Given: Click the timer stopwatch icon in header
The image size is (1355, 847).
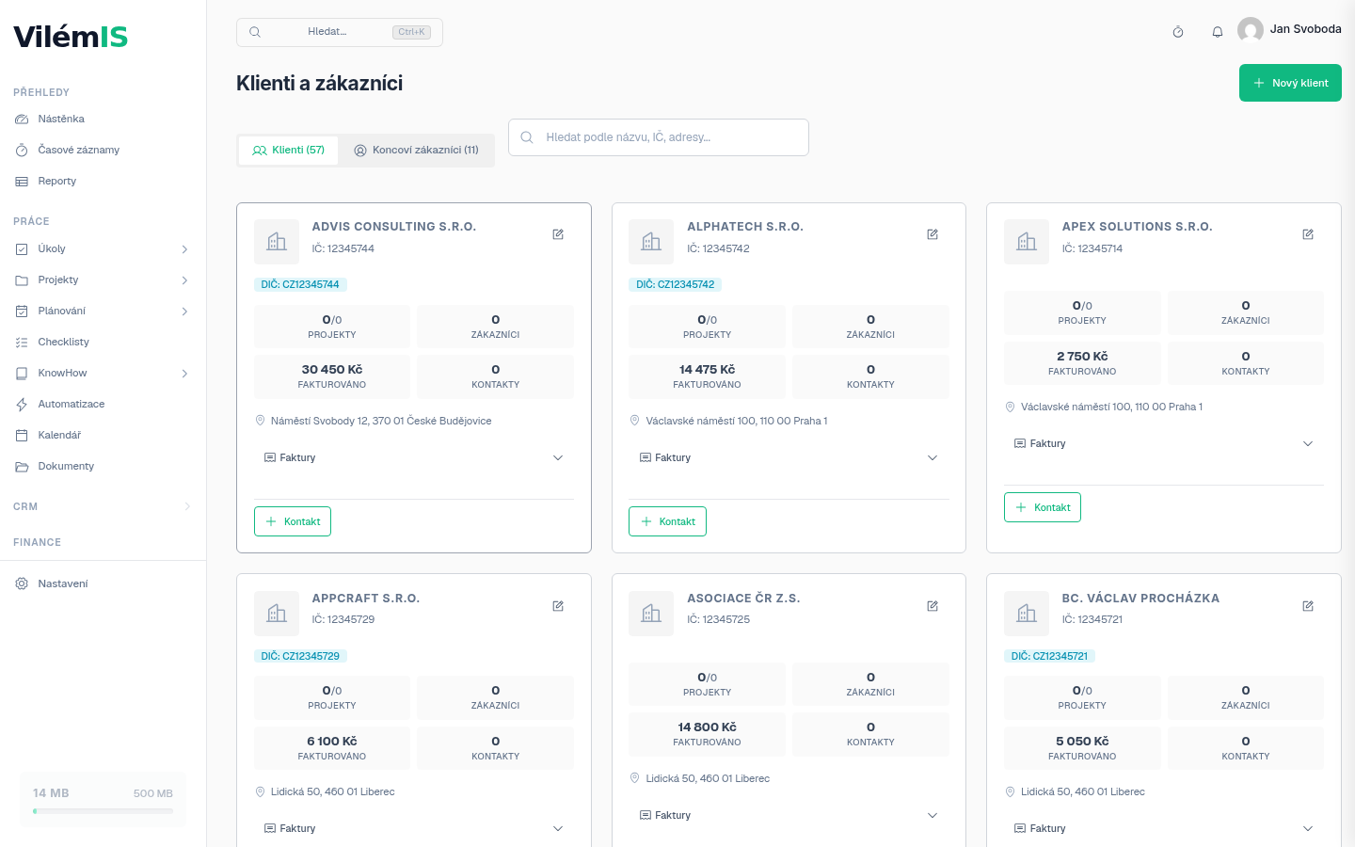Looking at the screenshot, I should (x=1178, y=32).
